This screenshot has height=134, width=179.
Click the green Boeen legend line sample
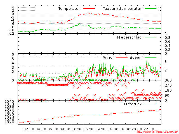coord(150,58)
